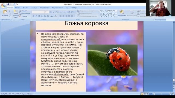
Task: Click the zoom-out minus button
Action: [154, 94]
